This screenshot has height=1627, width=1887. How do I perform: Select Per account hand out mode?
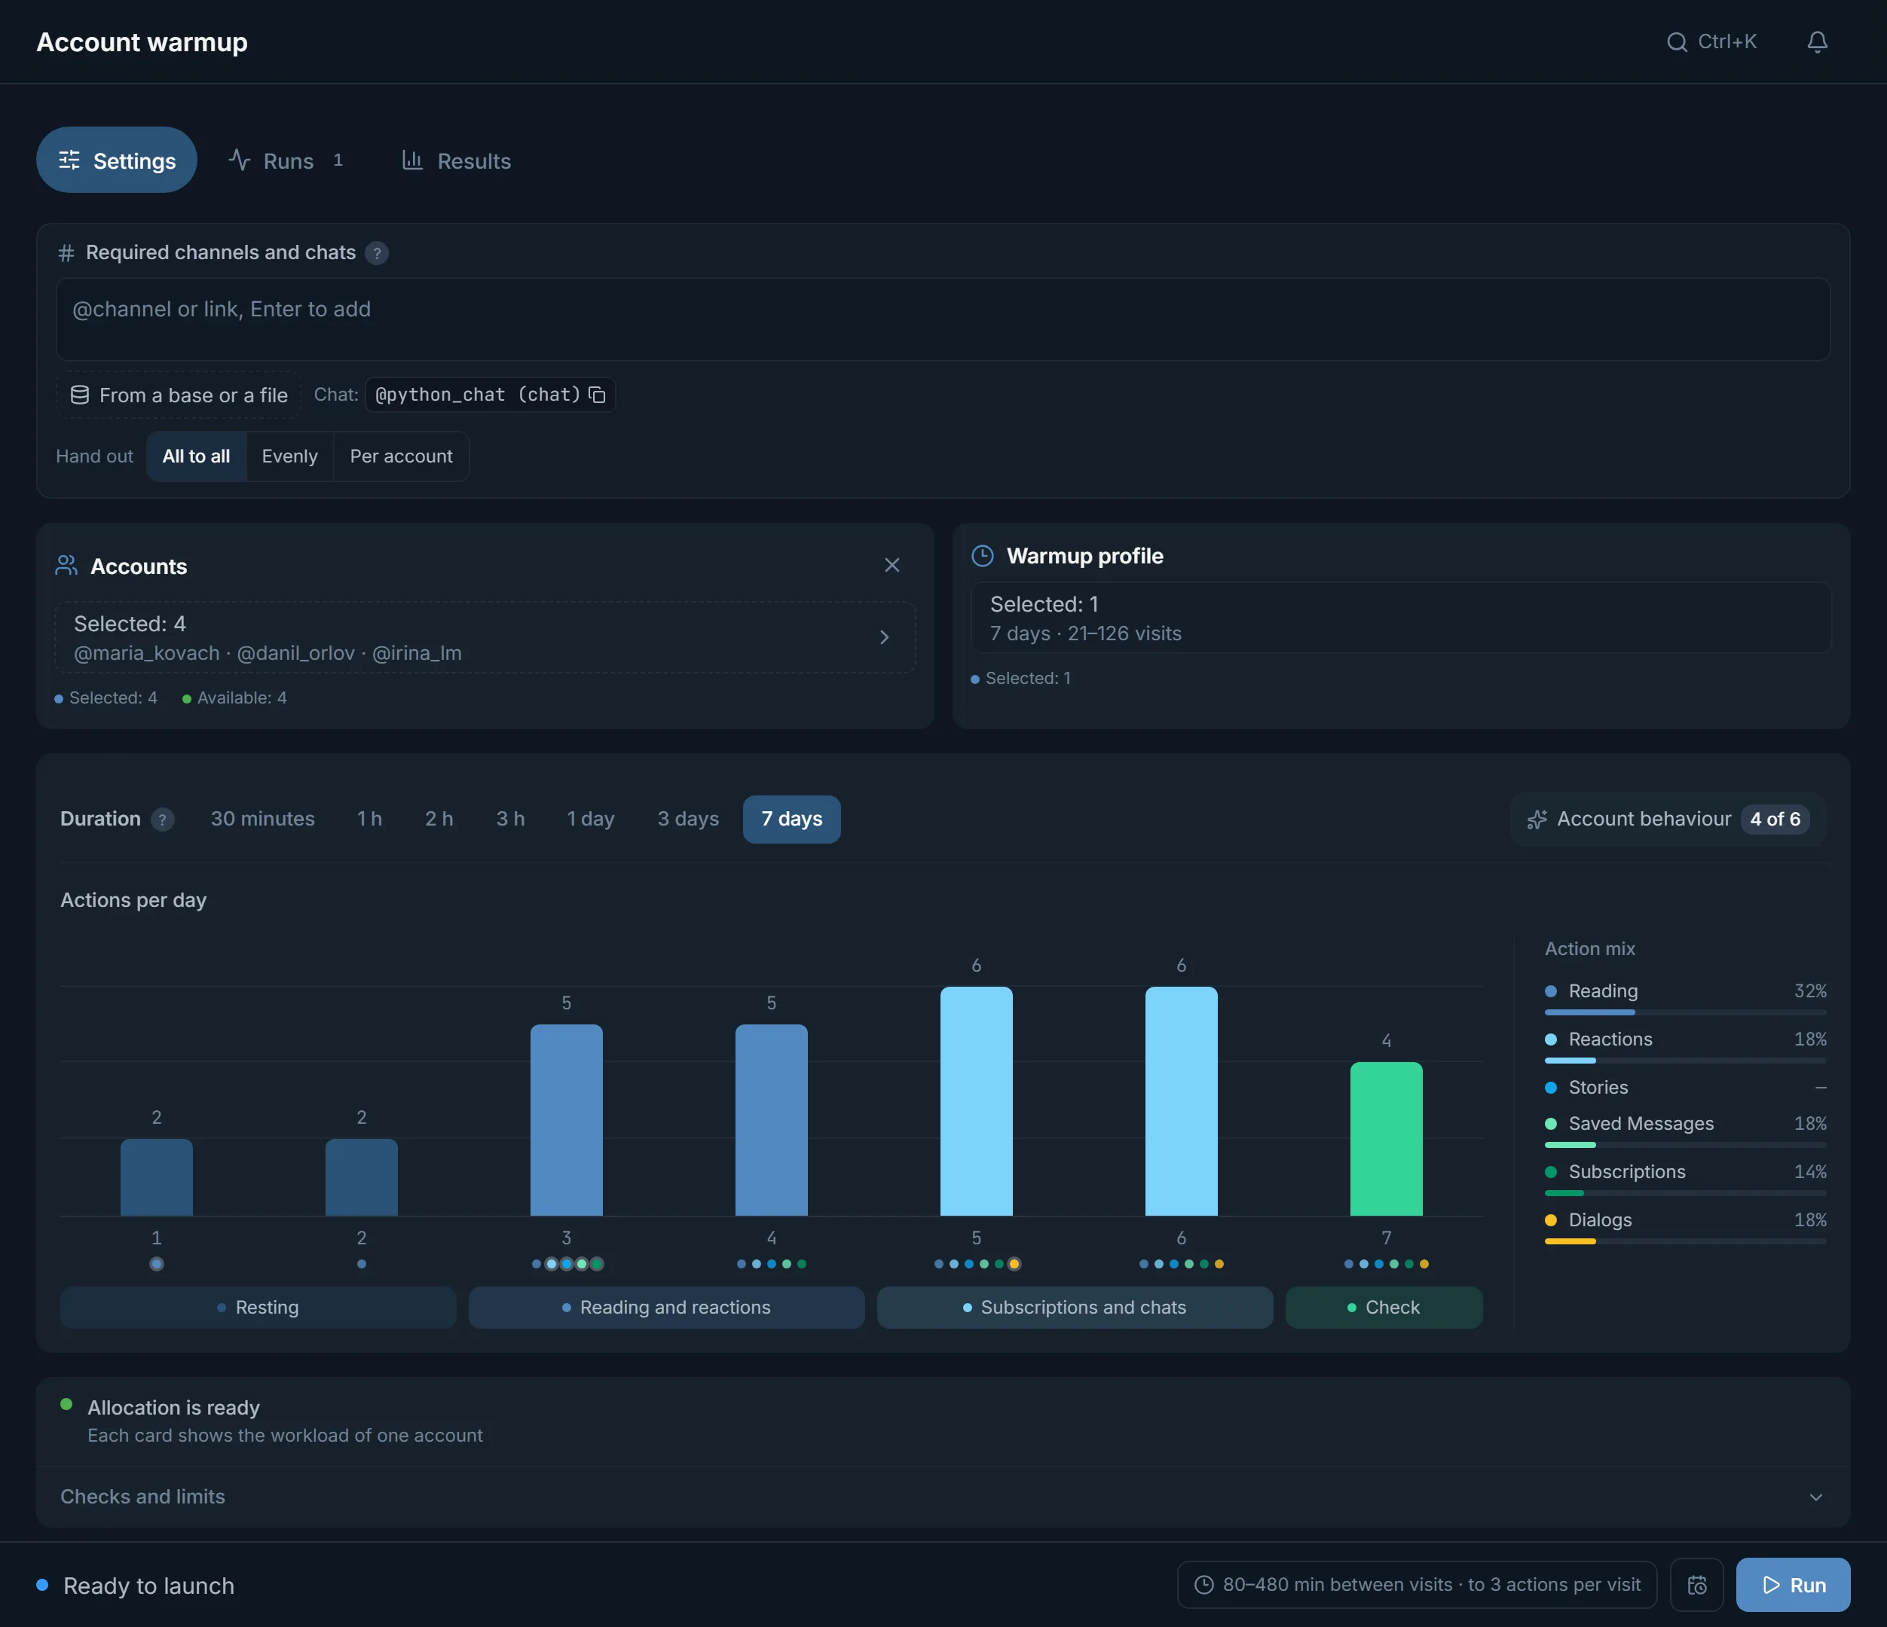click(401, 456)
